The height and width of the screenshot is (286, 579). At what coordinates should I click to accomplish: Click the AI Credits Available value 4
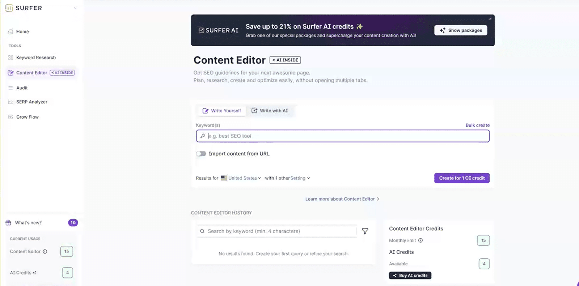point(484,264)
